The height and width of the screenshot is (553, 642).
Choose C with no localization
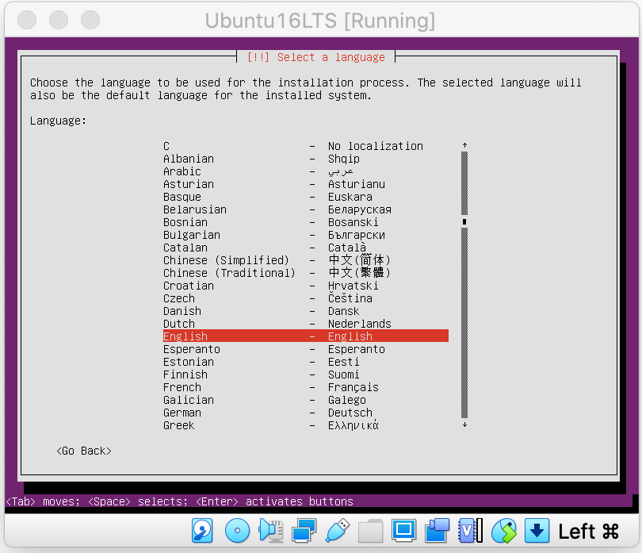click(x=305, y=146)
